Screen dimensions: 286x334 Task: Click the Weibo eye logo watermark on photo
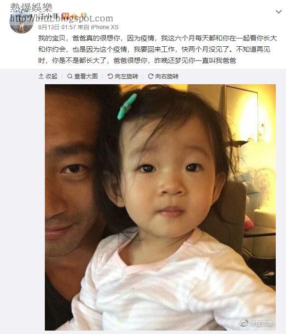tap(244, 323)
